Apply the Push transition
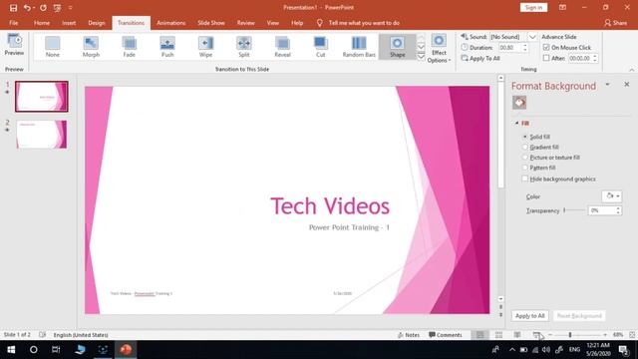638x359 pixels. (167, 47)
